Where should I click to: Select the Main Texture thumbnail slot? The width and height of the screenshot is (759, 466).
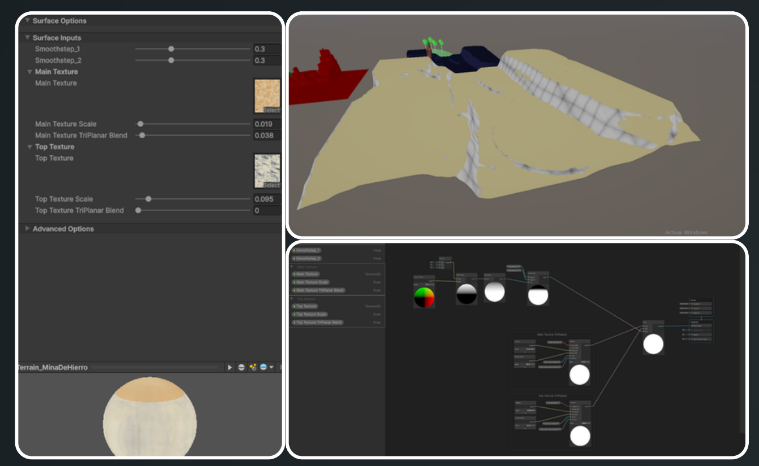[267, 96]
